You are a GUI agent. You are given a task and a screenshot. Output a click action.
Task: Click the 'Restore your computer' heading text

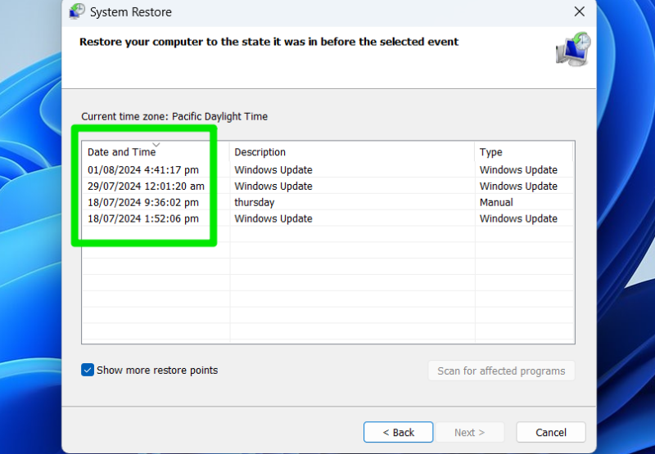(x=269, y=42)
